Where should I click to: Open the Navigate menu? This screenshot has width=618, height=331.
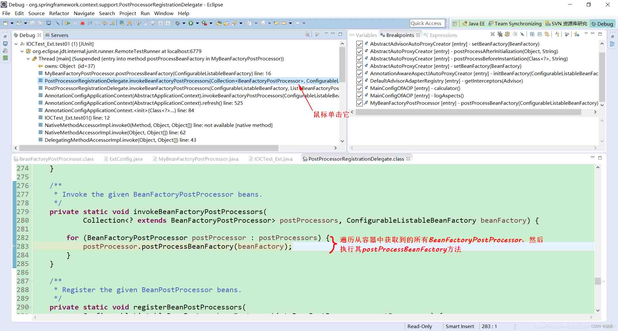pos(84,13)
